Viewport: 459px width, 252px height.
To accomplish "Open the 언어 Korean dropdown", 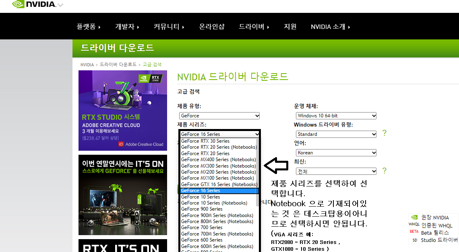I will click(x=336, y=153).
